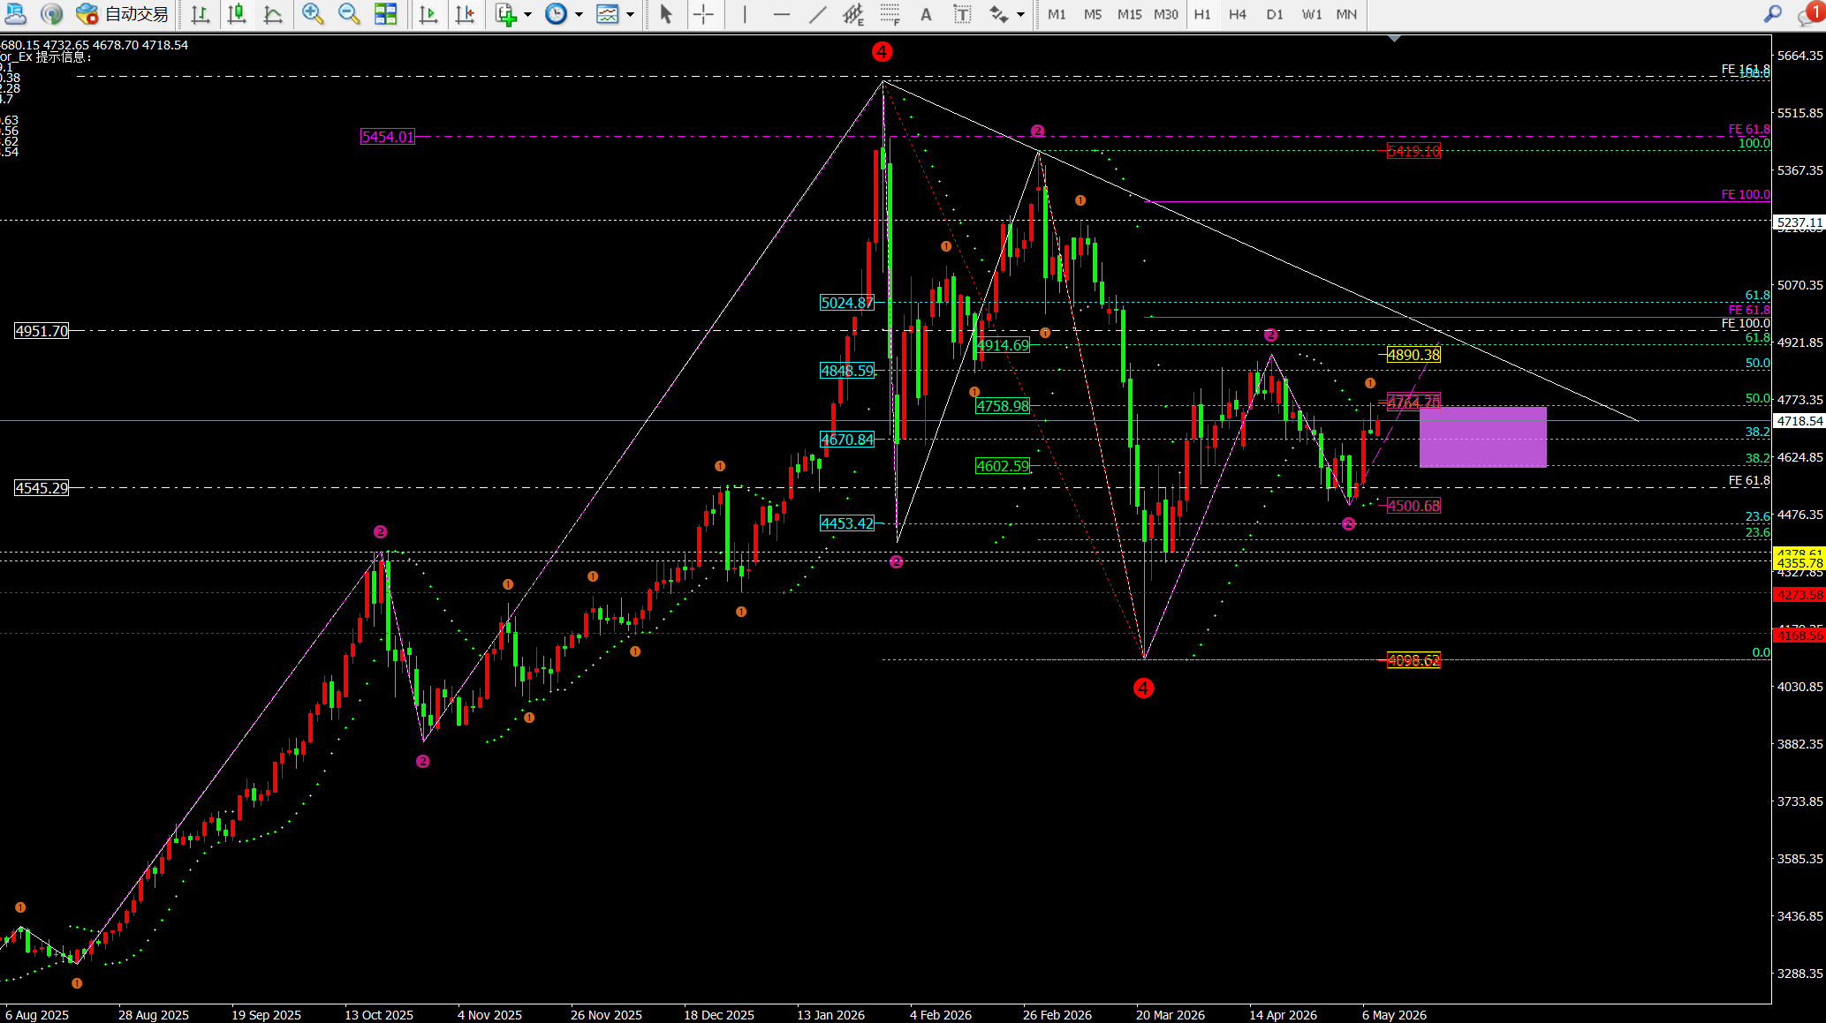The image size is (1826, 1023).
Task: Open search with the magnifier icon
Action: tap(1772, 14)
